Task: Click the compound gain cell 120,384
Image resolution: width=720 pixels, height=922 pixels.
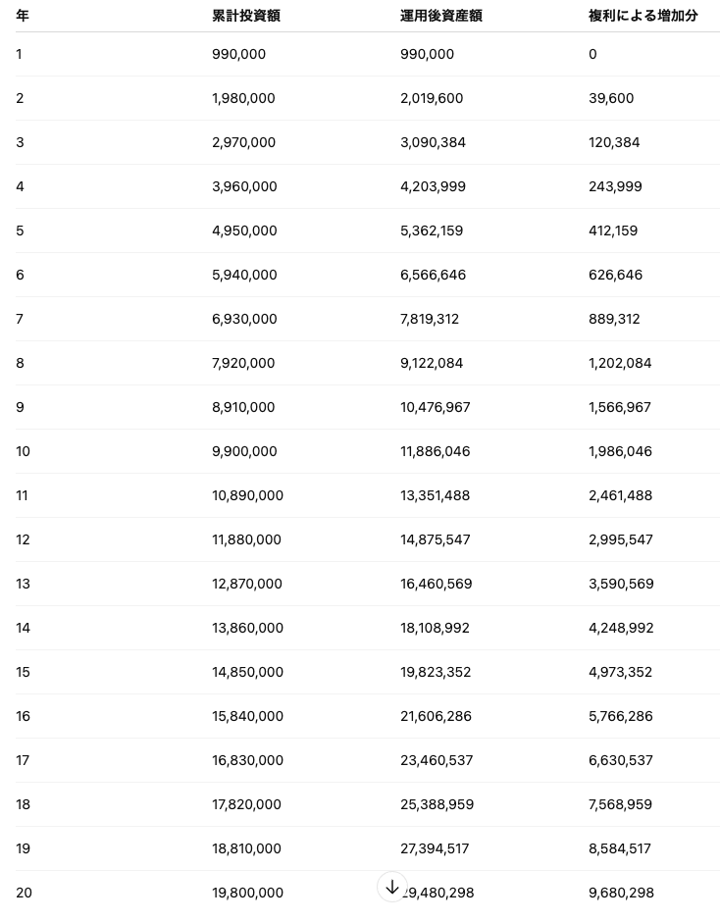Action: 614,142
